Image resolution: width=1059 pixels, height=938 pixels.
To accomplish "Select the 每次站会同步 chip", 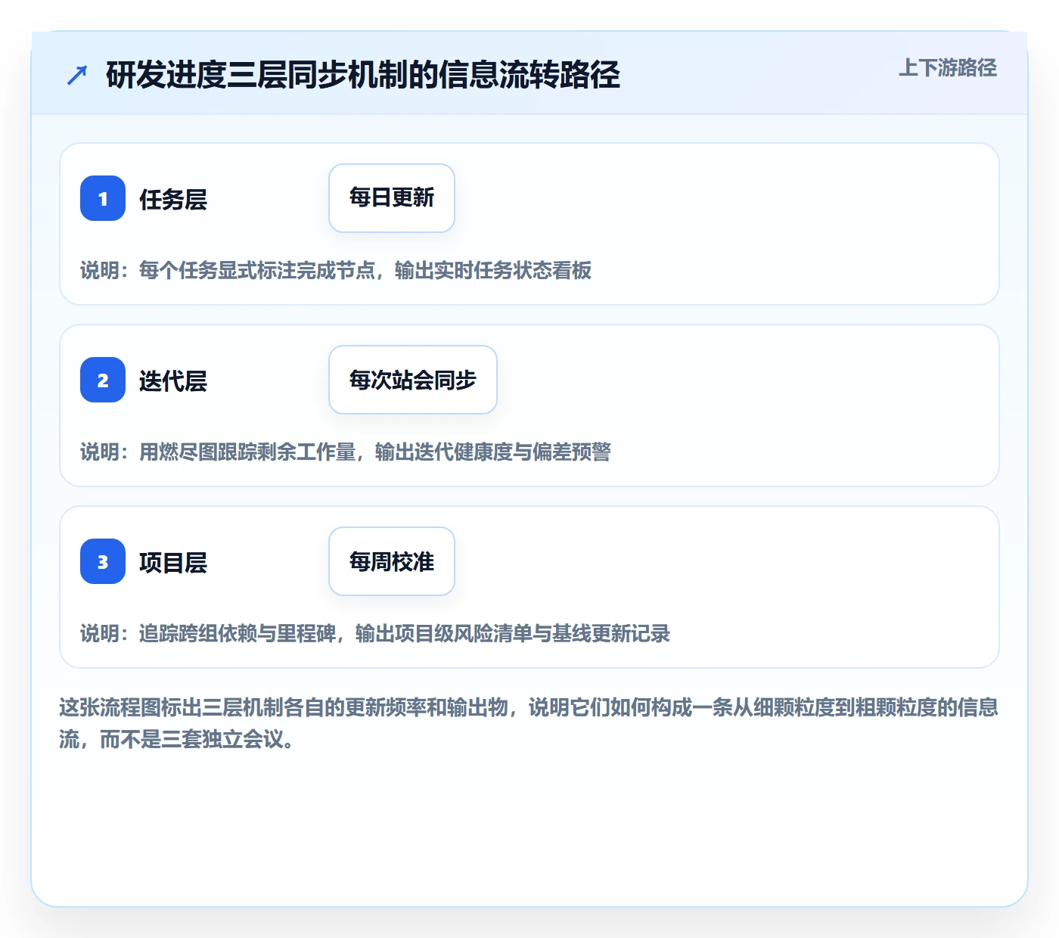I will (x=413, y=380).
